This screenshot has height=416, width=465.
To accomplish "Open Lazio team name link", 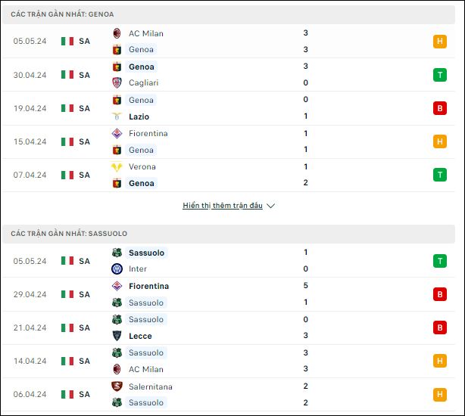I will click(x=139, y=116).
